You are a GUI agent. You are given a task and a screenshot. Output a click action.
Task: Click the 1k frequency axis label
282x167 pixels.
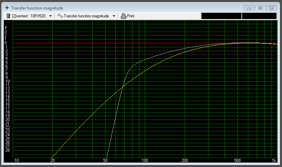(274, 160)
